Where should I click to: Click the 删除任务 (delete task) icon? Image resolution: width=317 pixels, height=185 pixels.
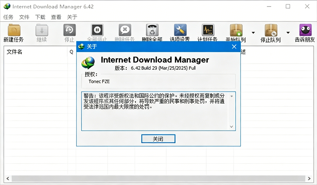125,30
